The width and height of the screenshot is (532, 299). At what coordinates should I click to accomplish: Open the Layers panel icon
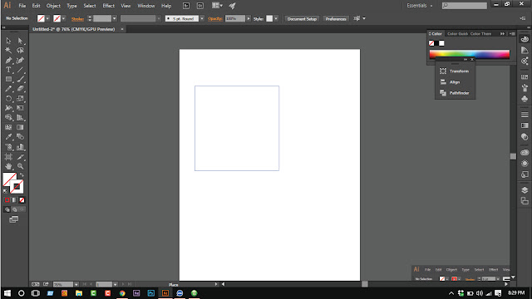pos(525,190)
